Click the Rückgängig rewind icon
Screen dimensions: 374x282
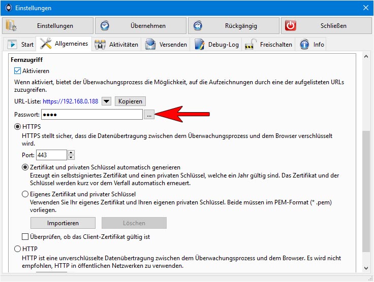pos(198,25)
